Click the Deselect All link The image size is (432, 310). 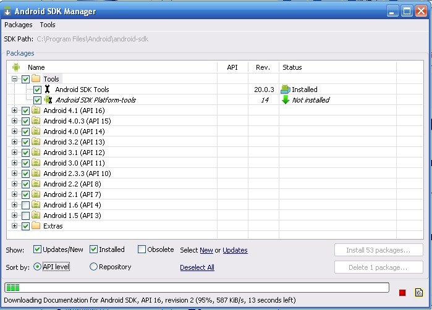point(197,267)
